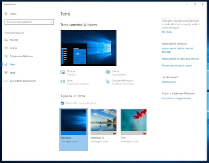This screenshot has height=163, width=209.
Task: Click the Sfondo picture icon in sidebar
Action: coord(6,40)
